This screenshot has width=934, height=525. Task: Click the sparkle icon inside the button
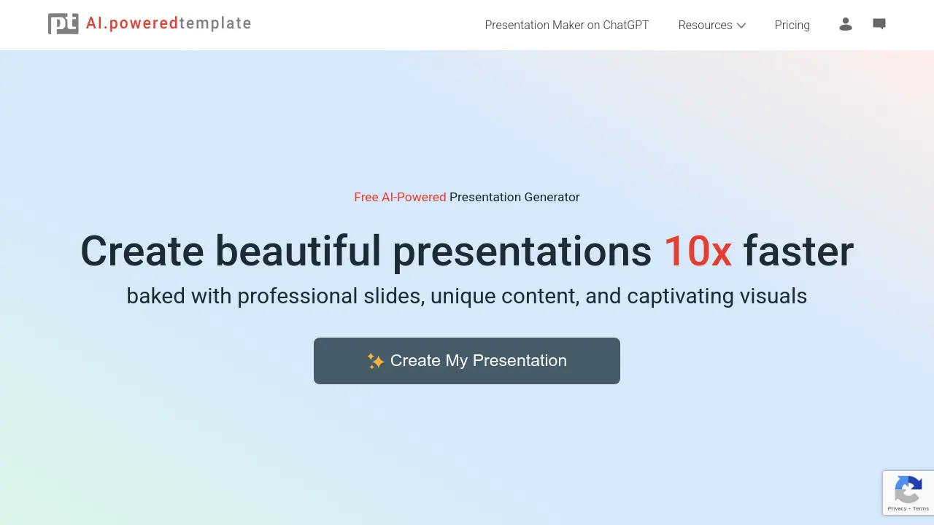click(377, 360)
